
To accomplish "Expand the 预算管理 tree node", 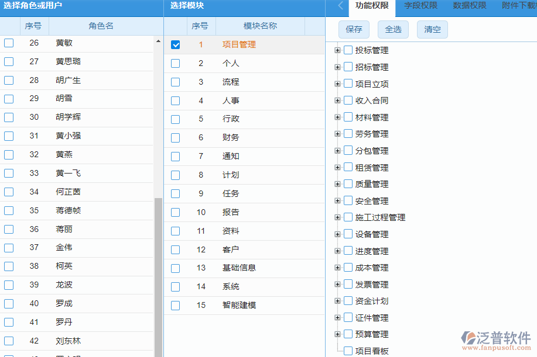I will pyautogui.click(x=337, y=334).
